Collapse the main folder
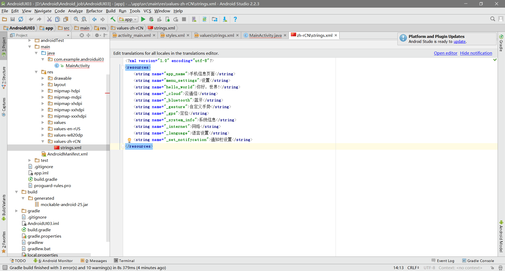 click(x=30, y=47)
